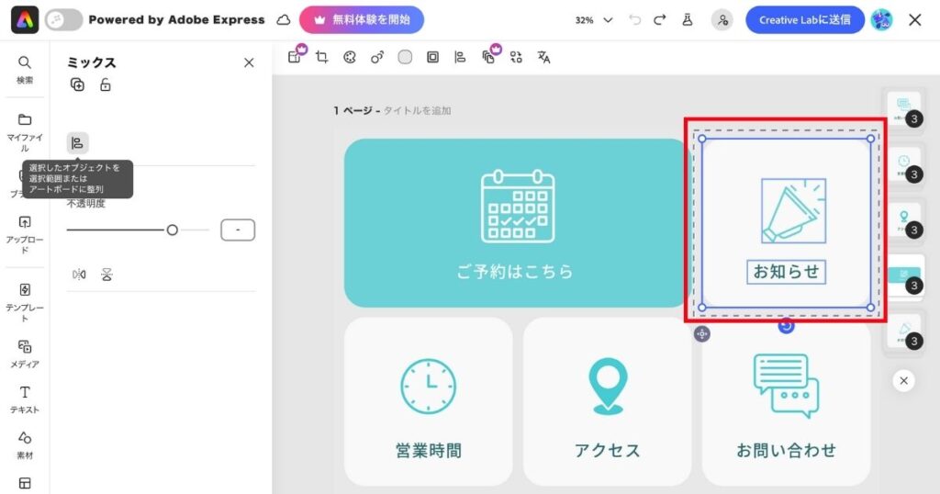Click the Creative Labに送信 button
The height and width of the screenshot is (494, 940).
pyautogui.click(x=804, y=19)
